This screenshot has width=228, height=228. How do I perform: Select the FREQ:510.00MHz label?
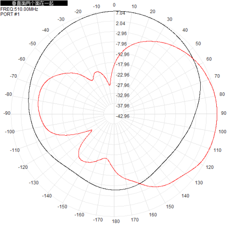click(19, 9)
